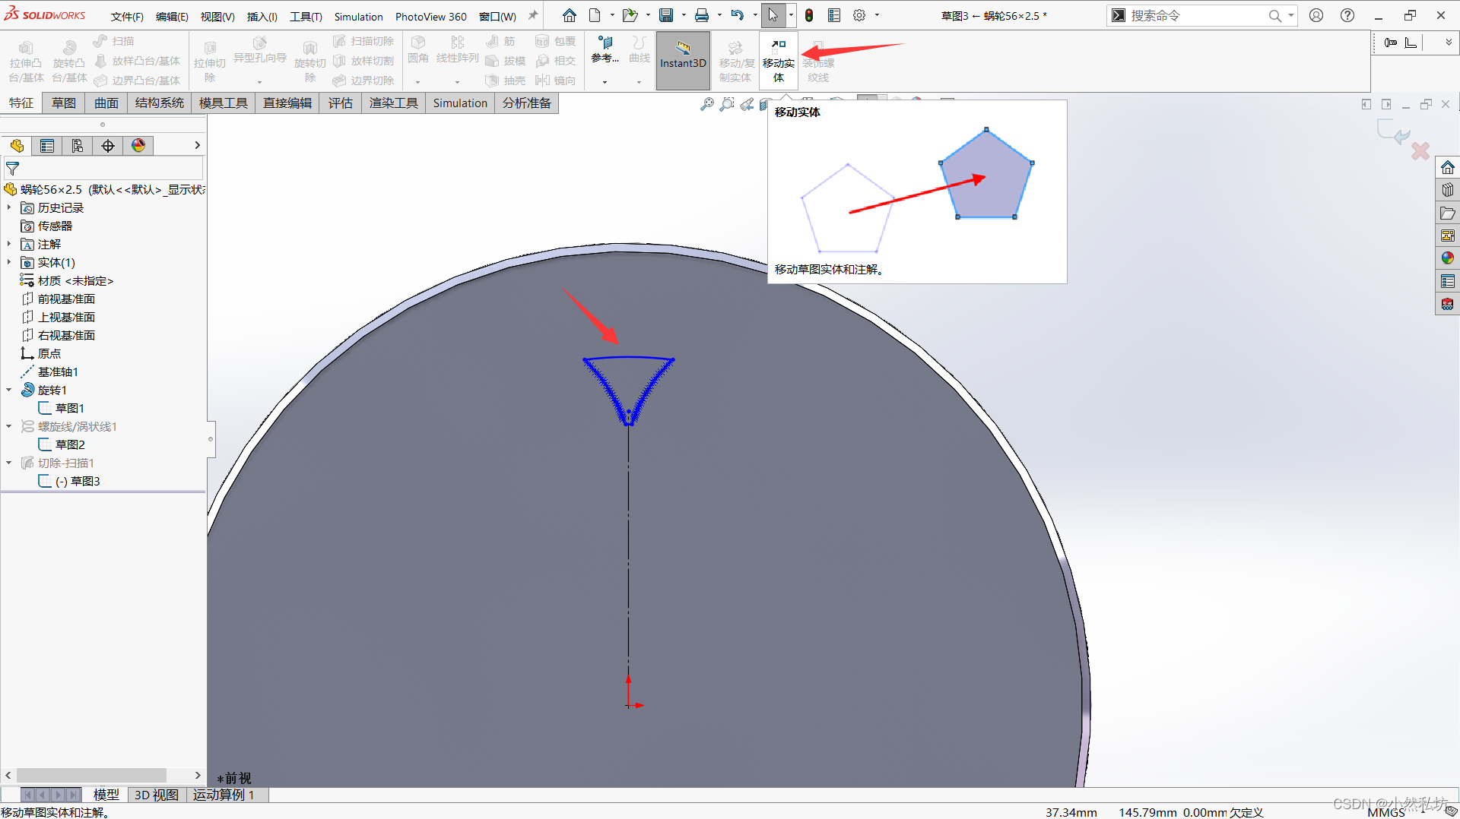
Task: Open the Options gear icon
Action: 859,15
